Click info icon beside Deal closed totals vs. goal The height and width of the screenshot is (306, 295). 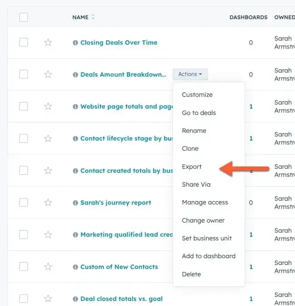coord(76,299)
